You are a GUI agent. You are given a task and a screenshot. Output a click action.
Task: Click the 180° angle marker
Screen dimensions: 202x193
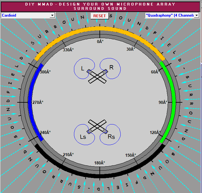click(99, 163)
